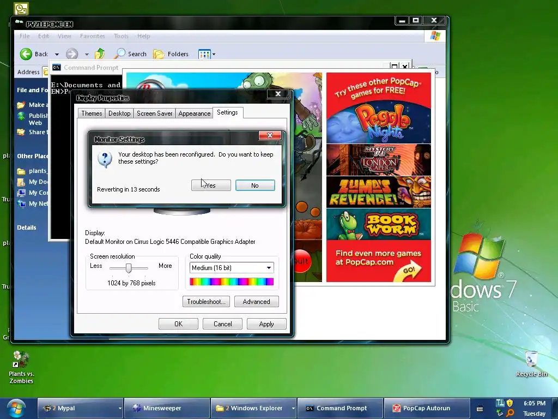Click OK in Display Properties
The height and width of the screenshot is (419, 558).
click(x=178, y=324)
